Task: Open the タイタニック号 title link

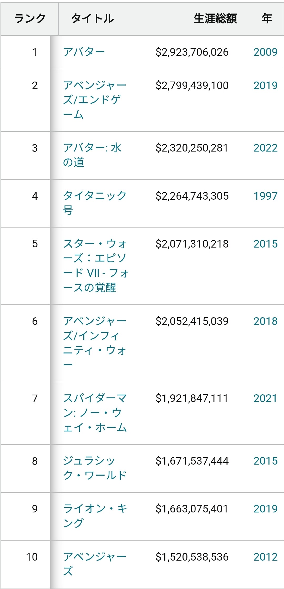Action: 95,203
